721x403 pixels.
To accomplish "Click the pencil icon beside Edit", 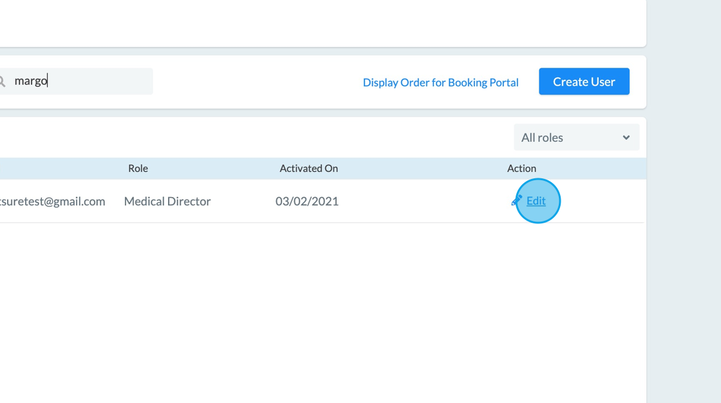I will click(516, 201).
